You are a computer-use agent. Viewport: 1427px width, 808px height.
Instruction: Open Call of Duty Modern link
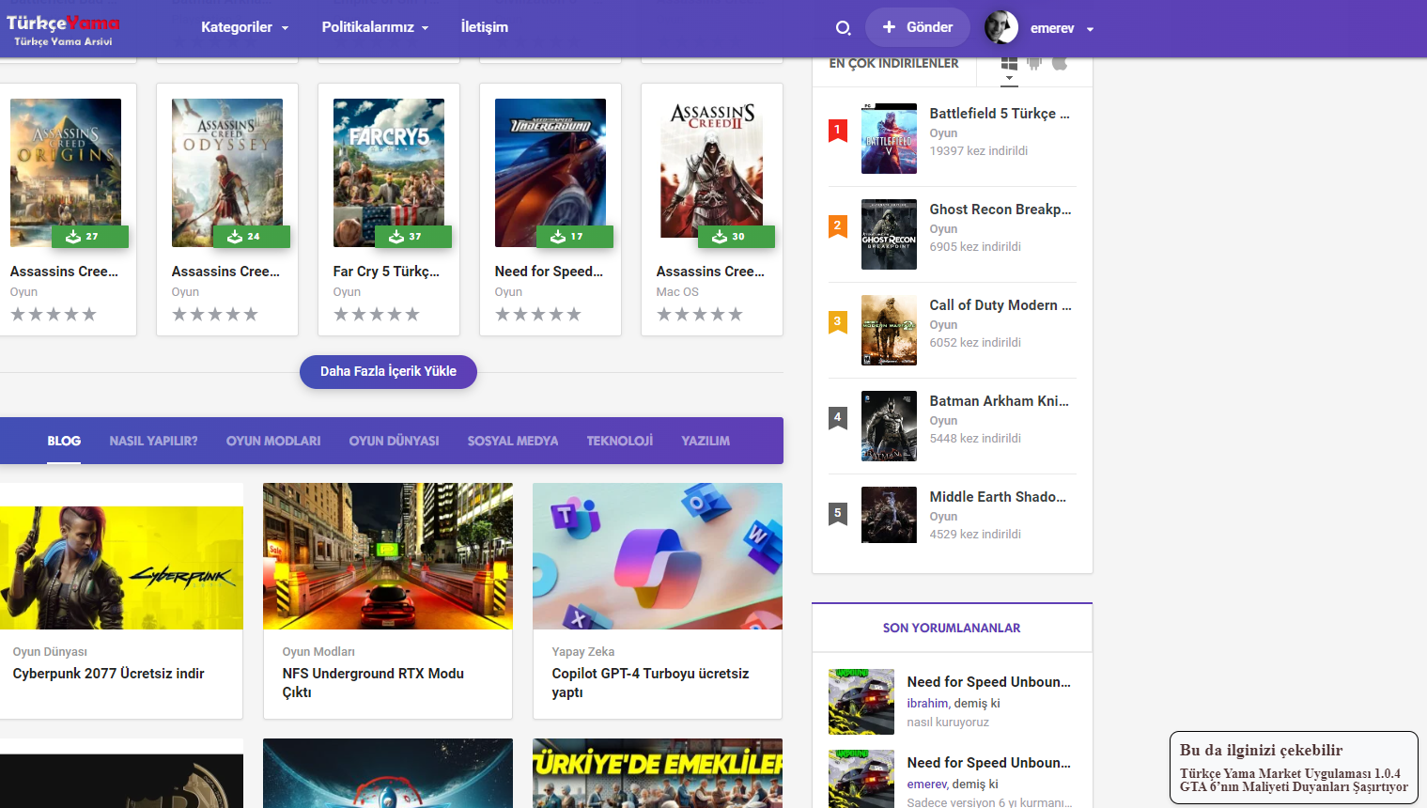pyautogui.click(x=1000, y=305)
